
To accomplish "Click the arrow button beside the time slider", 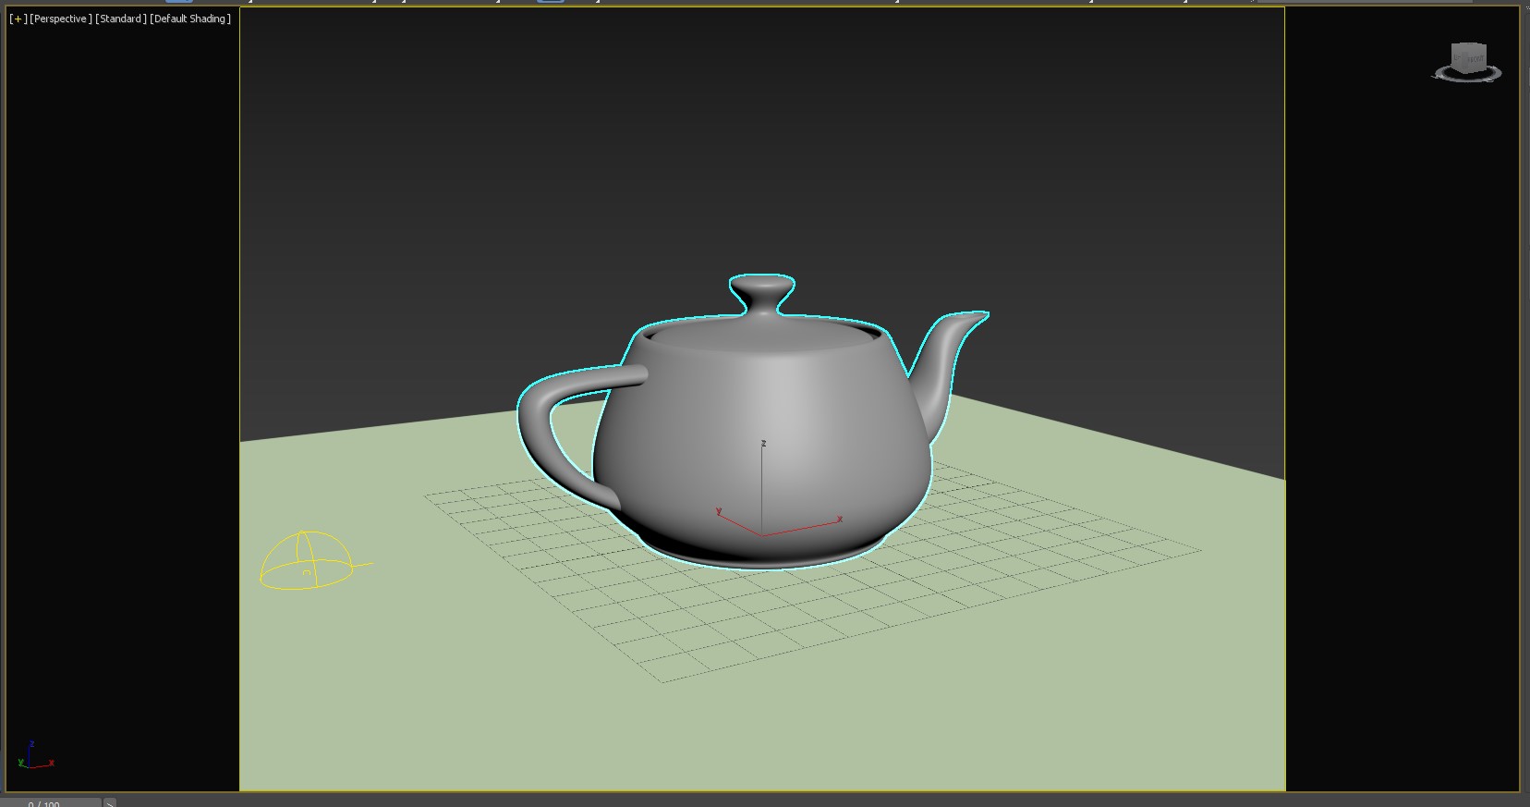I will 110,802.
